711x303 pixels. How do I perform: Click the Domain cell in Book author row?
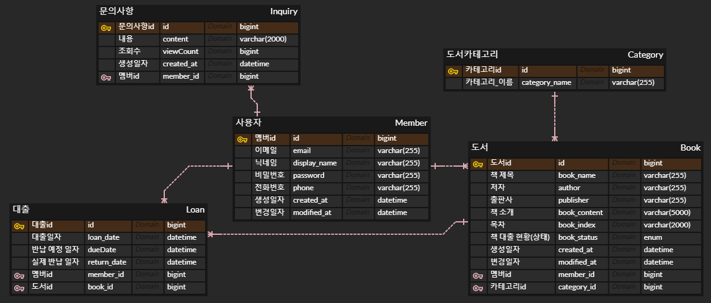tap(624, 188)
